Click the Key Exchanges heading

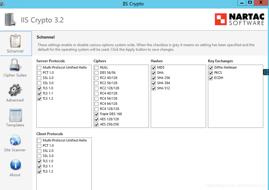click(x=220, y=61)
